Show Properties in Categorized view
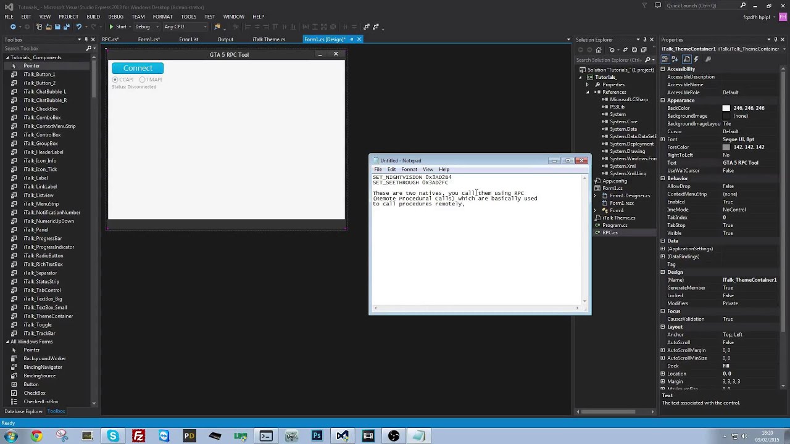The width and height of the screenshot is (790, 444). pos(665,59)
